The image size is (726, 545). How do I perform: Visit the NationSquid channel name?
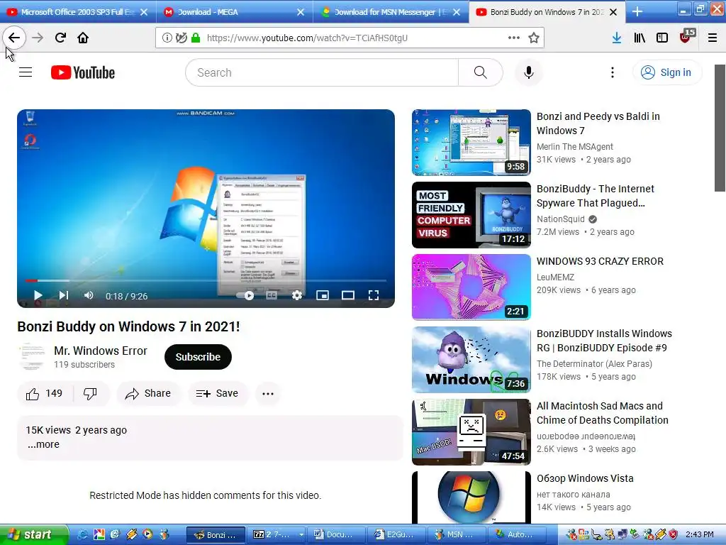pyautogui.click(x=561, y=219)
